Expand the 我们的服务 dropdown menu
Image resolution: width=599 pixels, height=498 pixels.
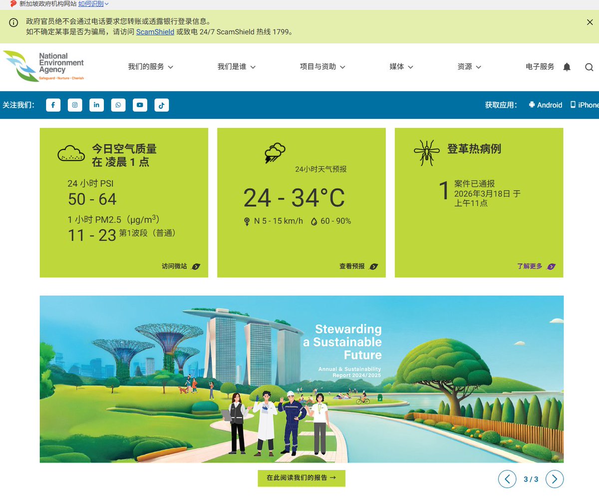point(150,66)
